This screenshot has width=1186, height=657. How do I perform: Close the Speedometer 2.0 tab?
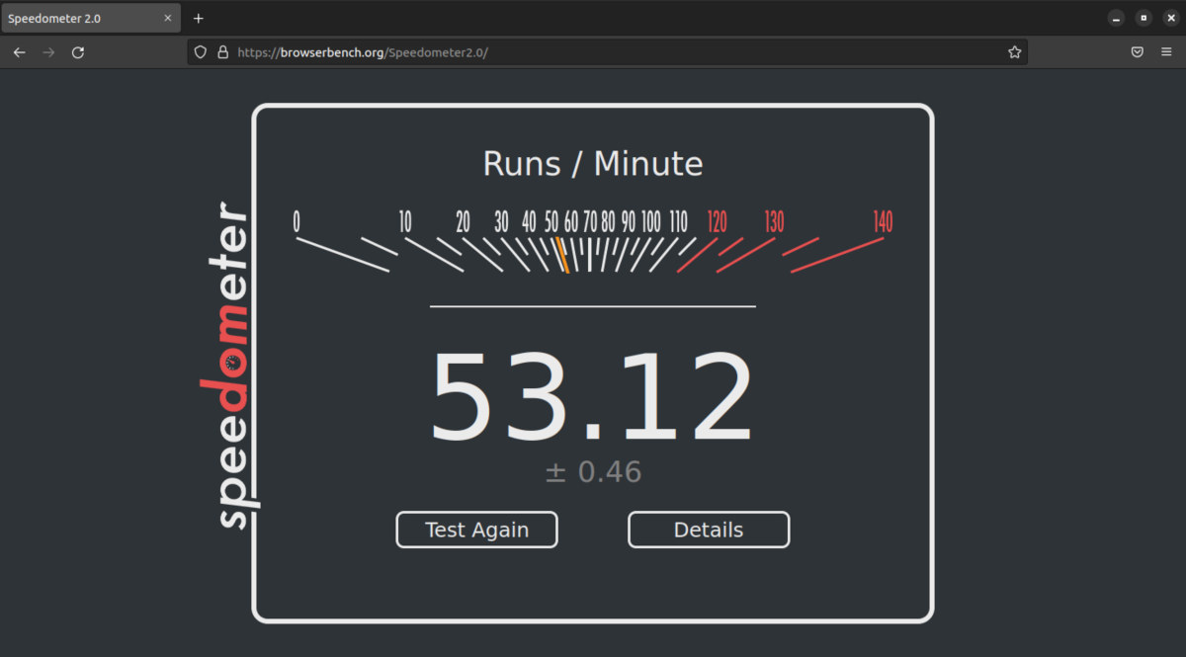(168, 18)
